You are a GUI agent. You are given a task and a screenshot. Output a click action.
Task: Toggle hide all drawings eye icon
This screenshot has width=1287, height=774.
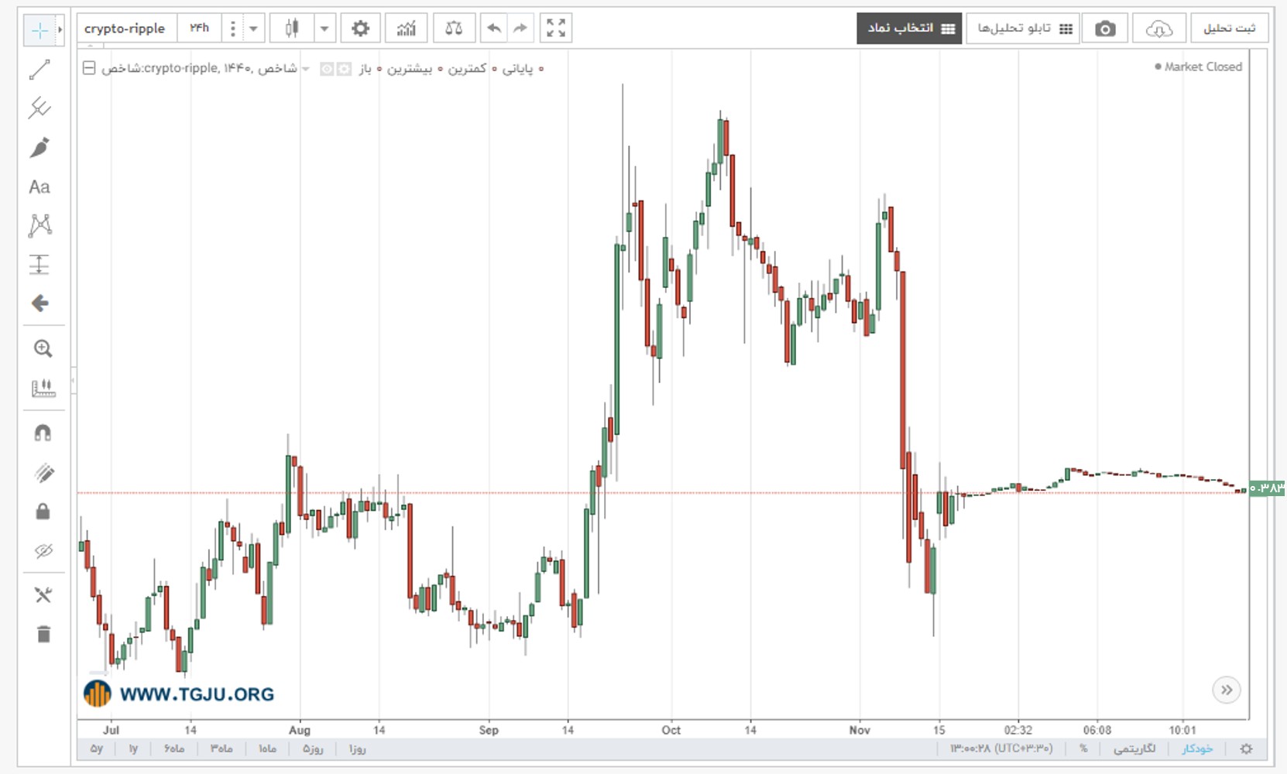[x=43, y=551]
